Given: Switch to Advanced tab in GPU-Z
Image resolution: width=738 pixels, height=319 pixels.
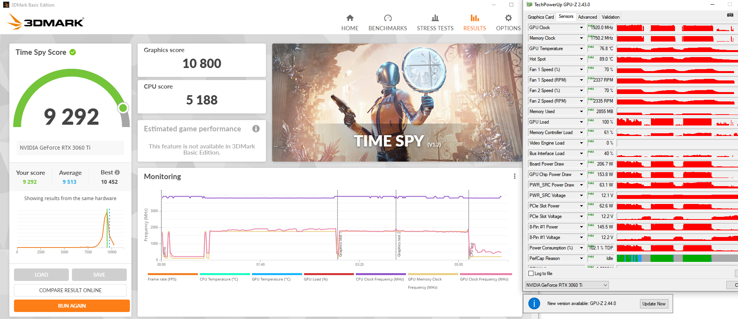Looking at the screenshot, I should pyautogui.click(x=587, y=17).
